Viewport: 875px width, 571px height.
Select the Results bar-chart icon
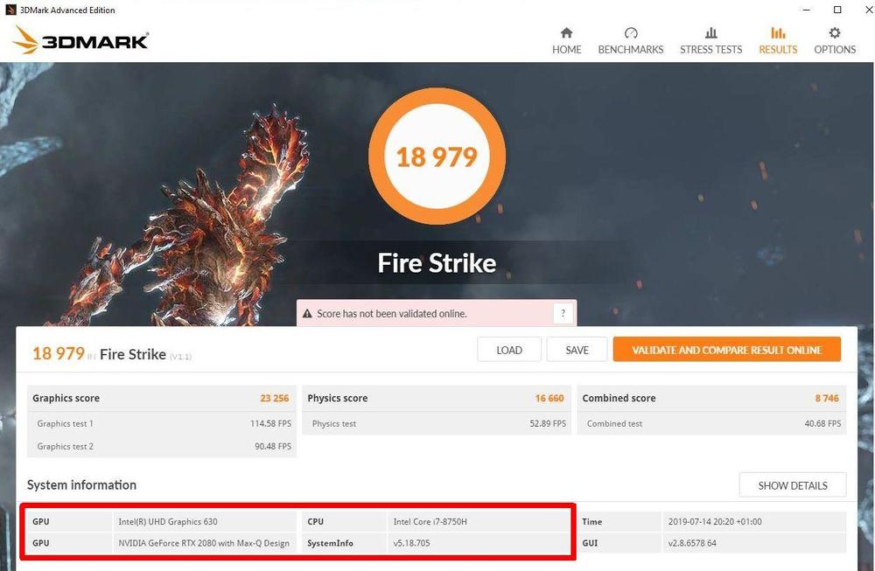pyautogui.click(x=778, y=33)
